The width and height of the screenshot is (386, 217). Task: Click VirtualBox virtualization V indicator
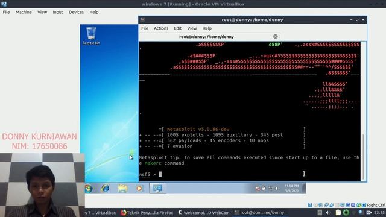pos(353,205)
